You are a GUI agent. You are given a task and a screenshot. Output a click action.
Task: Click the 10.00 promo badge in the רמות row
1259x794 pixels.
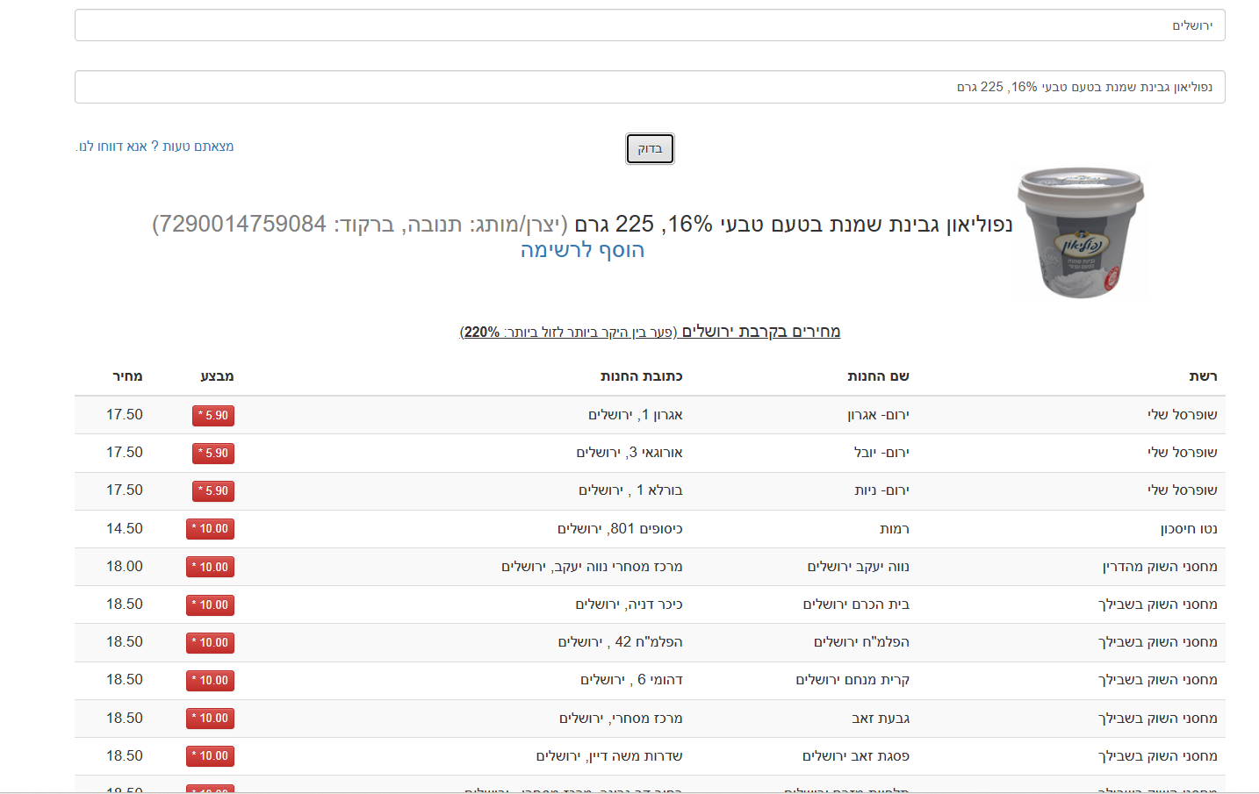coord(210,528)
